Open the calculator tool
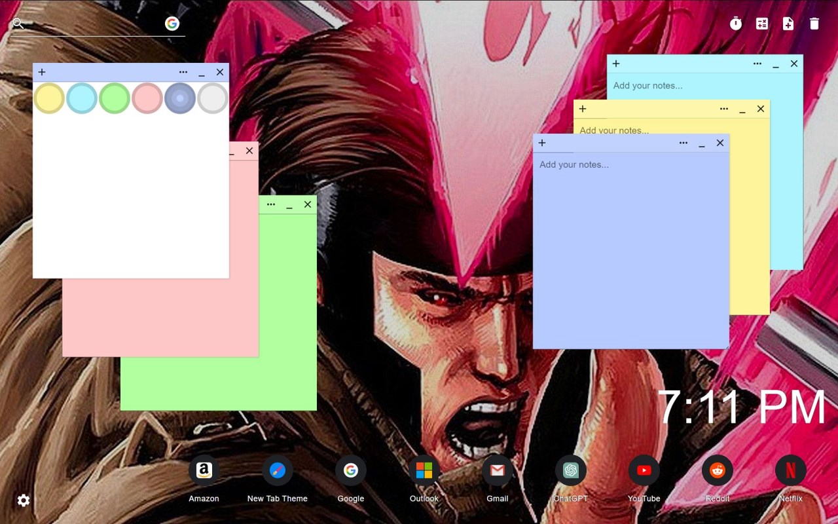The height and width of the screenshot is (524, 838). (762, 24)
